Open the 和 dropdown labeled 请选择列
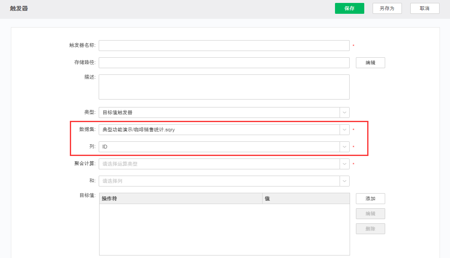Screen dimensions: 450x258 pos(344,181)
